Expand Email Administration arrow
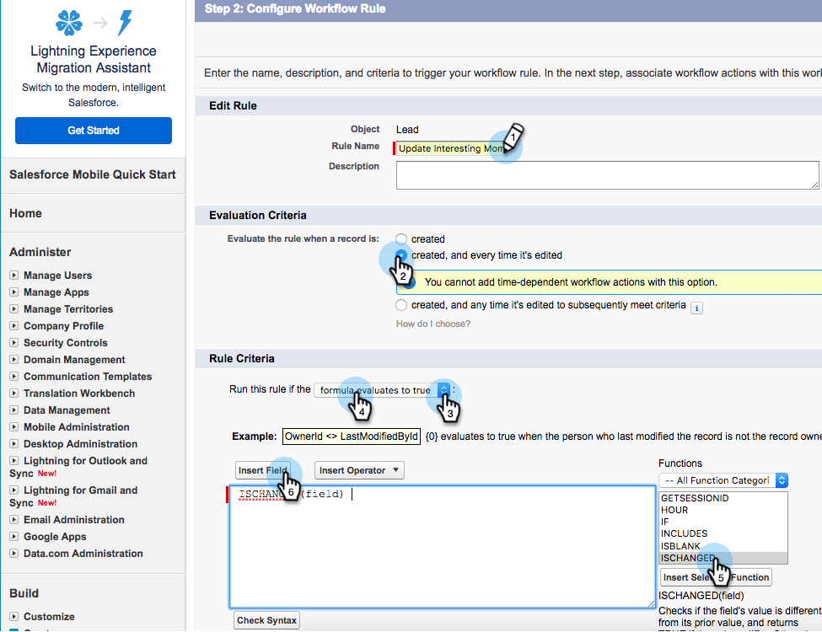The width and height of the screenshot is (822, 632). click(14, 519)
